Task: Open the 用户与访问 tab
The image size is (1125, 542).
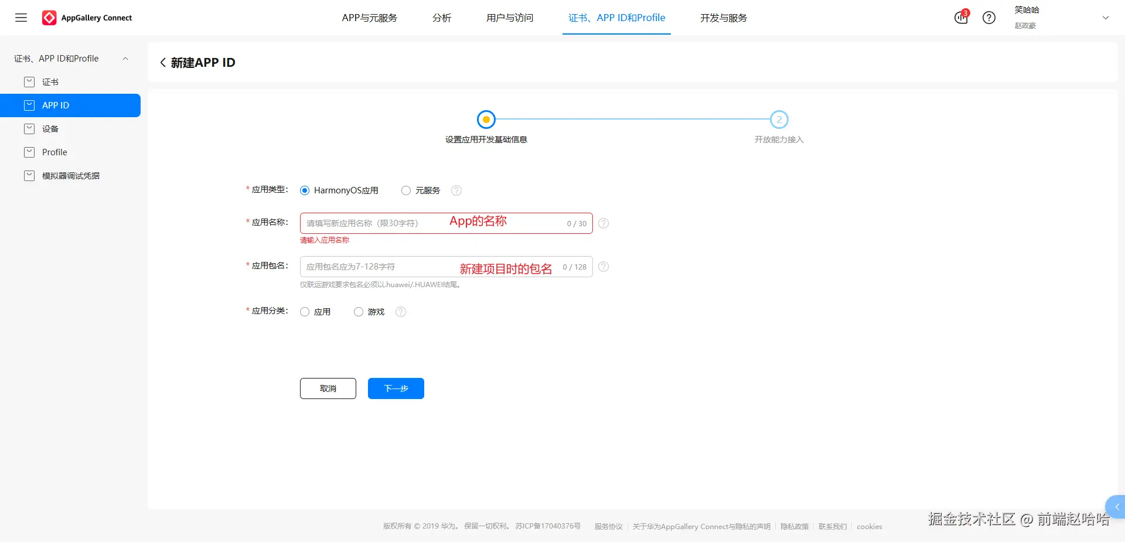Action: (510, 18)
